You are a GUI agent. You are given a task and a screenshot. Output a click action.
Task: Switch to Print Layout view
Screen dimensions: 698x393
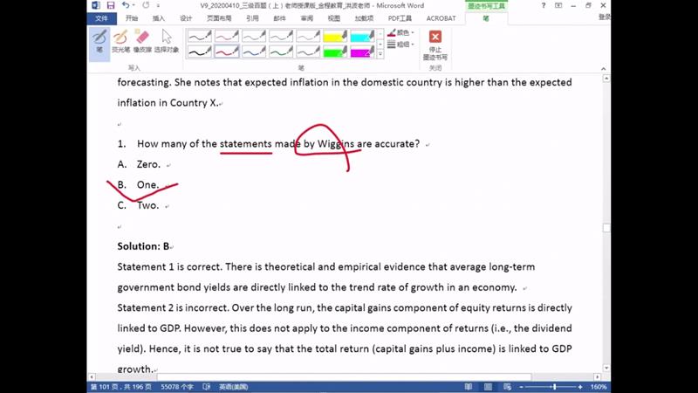488,387
